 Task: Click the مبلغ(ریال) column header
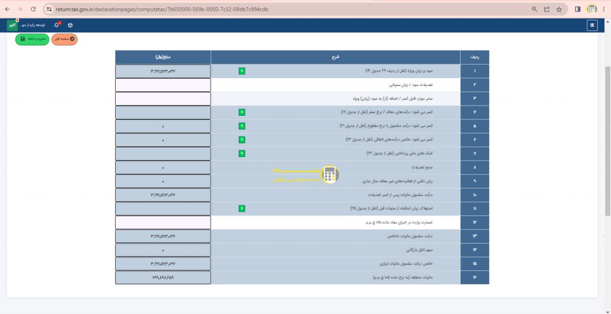pyautogui.click(x=163, y=57)
